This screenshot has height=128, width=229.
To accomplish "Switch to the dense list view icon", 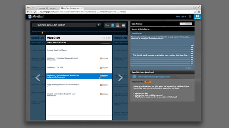I will tap(123, 25).
